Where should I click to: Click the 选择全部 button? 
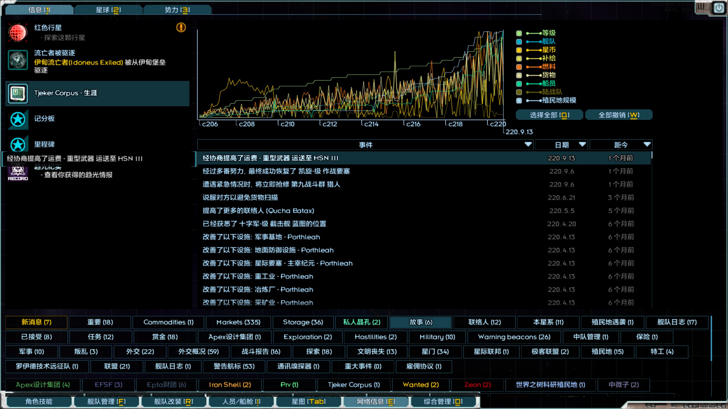pos(549,115)
